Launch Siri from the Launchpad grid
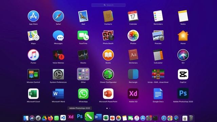This screenshot has width=217, height=122. point(183,55)
